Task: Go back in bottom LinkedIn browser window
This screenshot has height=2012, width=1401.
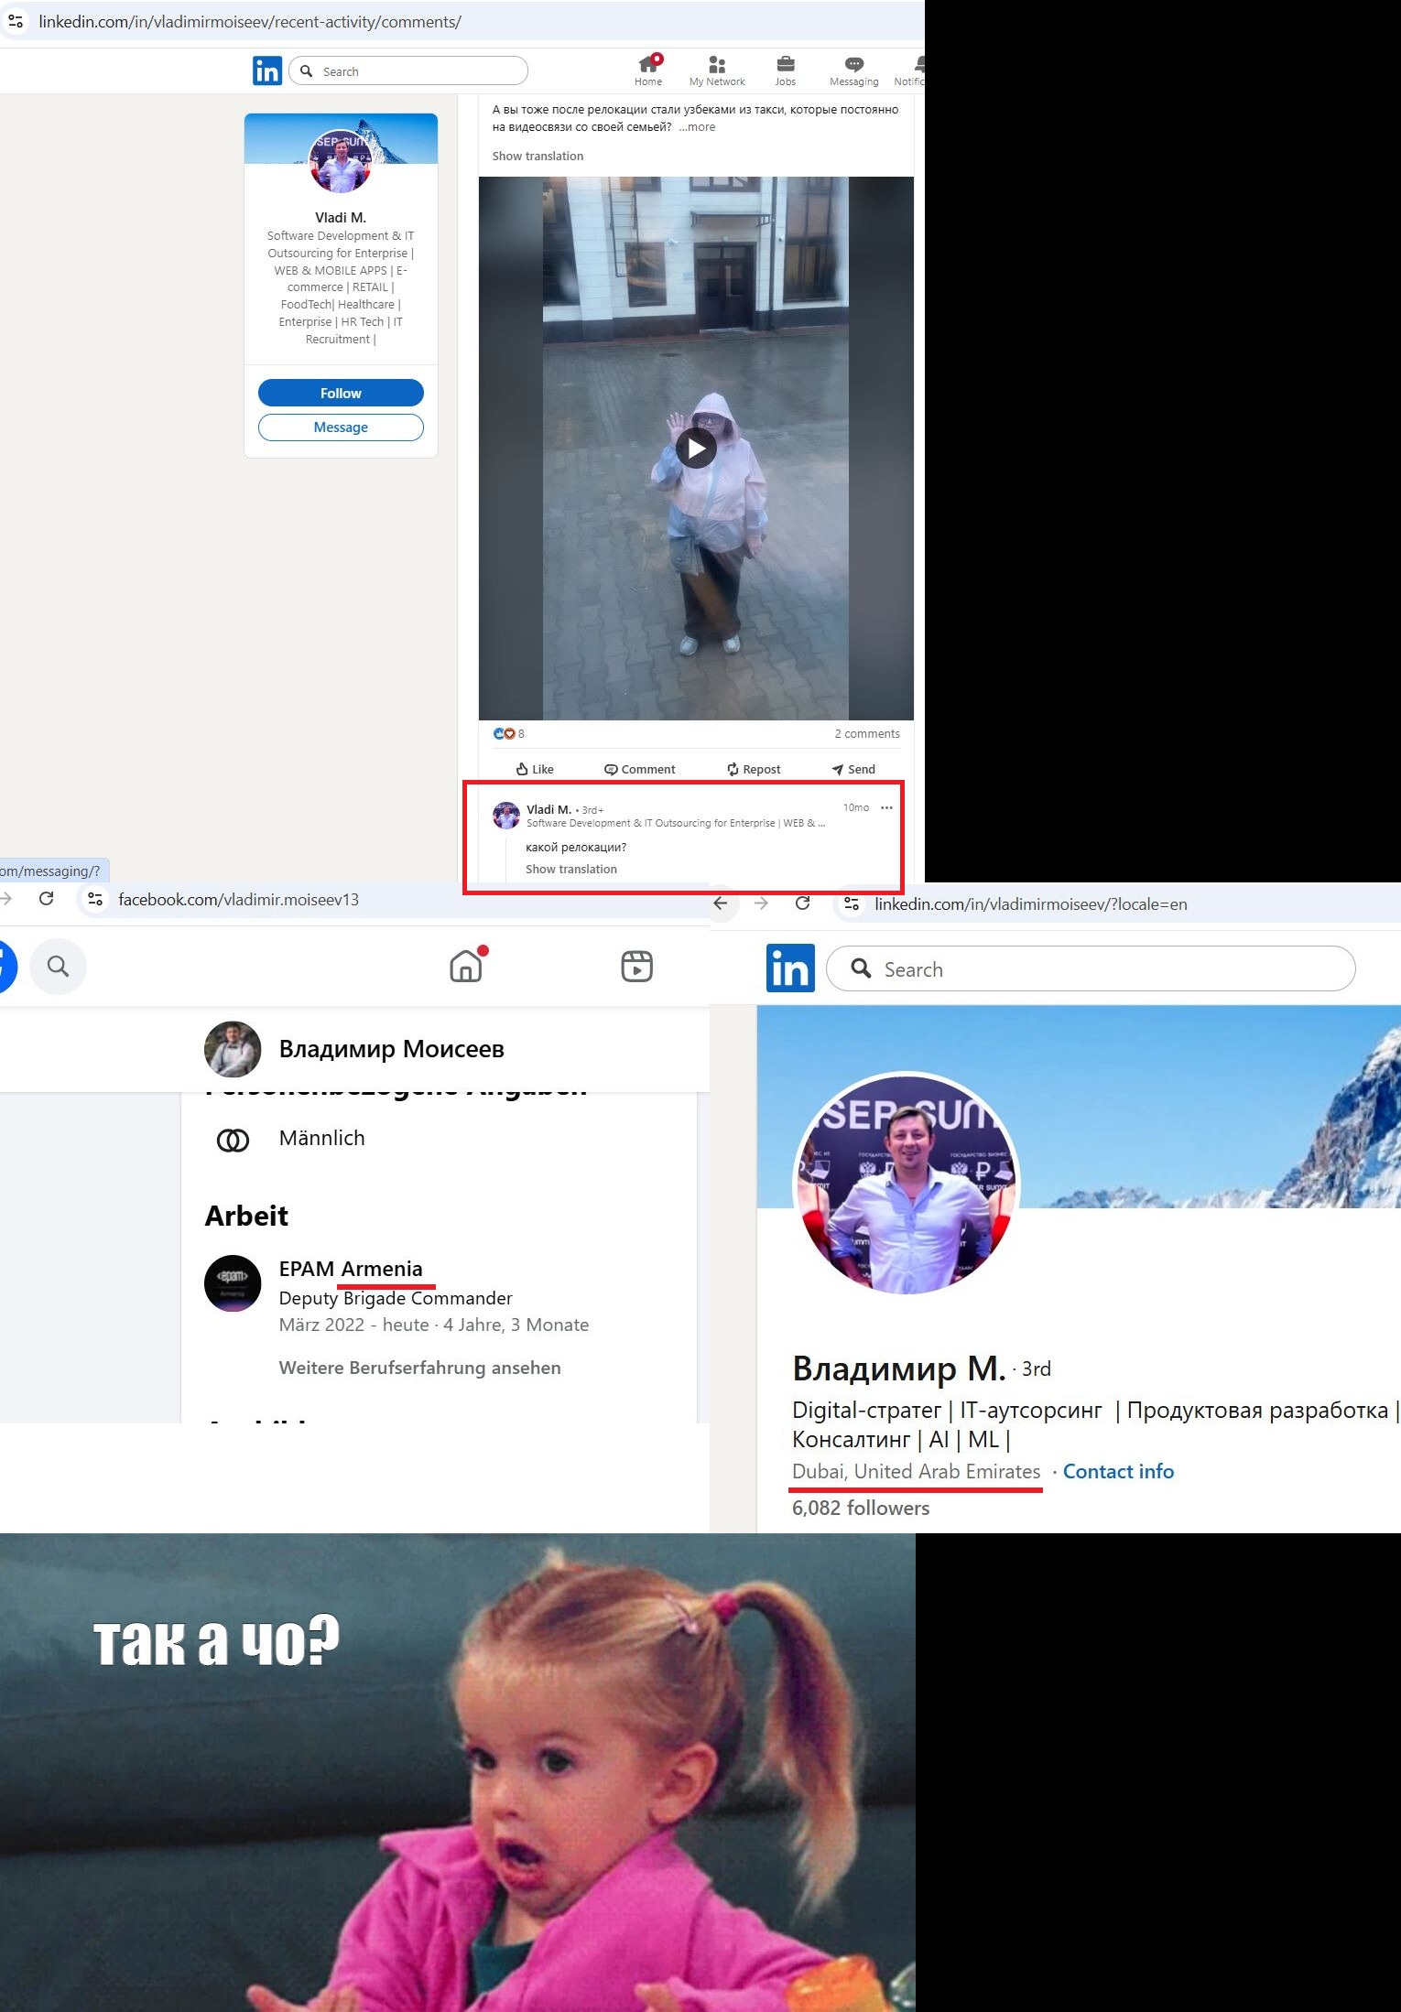Action: point(721,903)
